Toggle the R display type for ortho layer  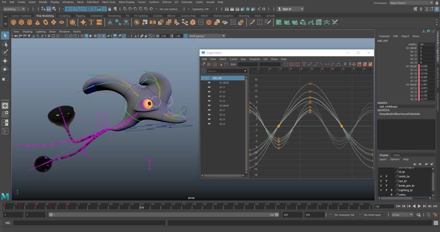(391, 195)
